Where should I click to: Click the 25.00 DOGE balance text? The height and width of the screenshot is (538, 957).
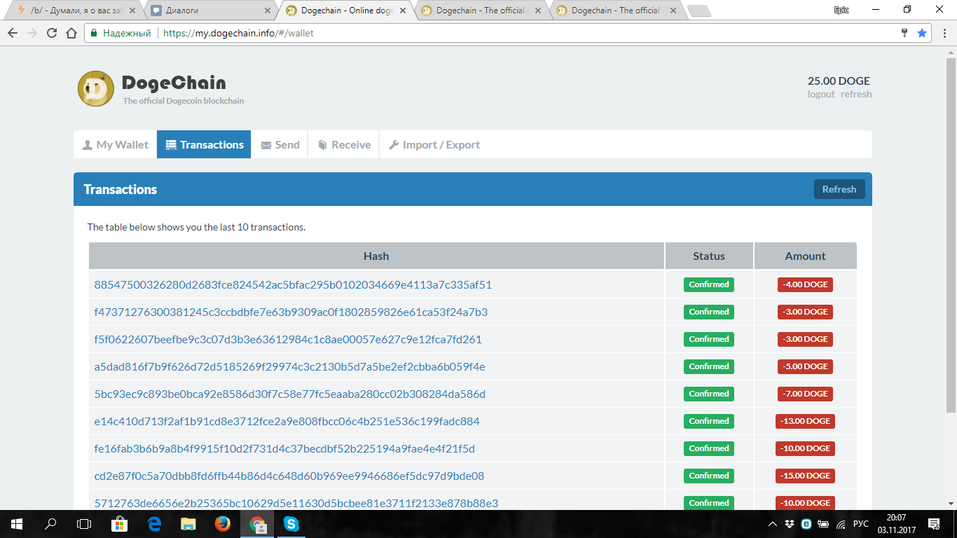(x=839, y=81)
